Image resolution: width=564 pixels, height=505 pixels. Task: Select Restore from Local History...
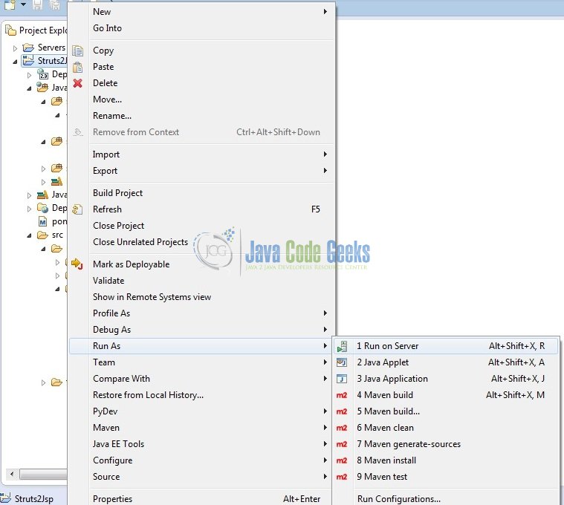(x=201, y=395)
